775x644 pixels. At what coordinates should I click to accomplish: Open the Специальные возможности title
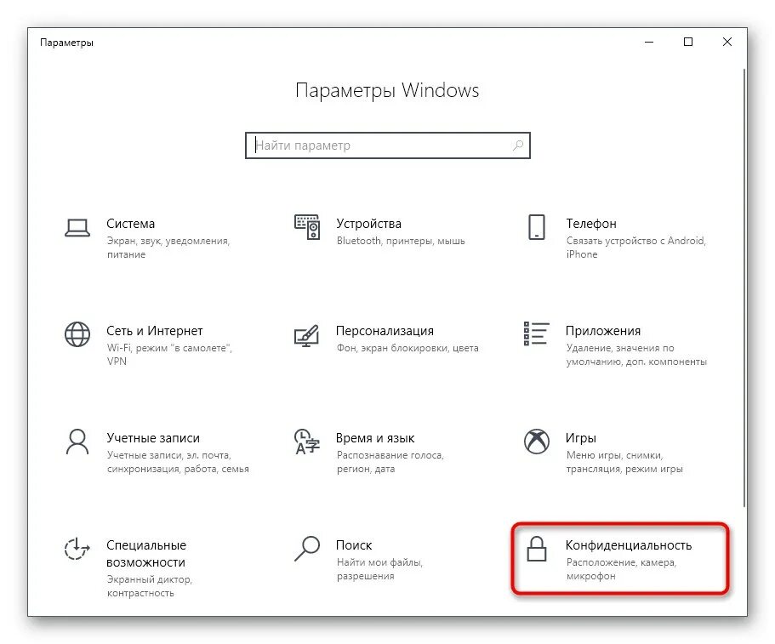[x=146, y=554]
